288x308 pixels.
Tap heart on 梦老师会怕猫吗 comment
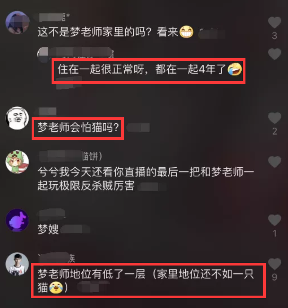(x=274, y=118)
